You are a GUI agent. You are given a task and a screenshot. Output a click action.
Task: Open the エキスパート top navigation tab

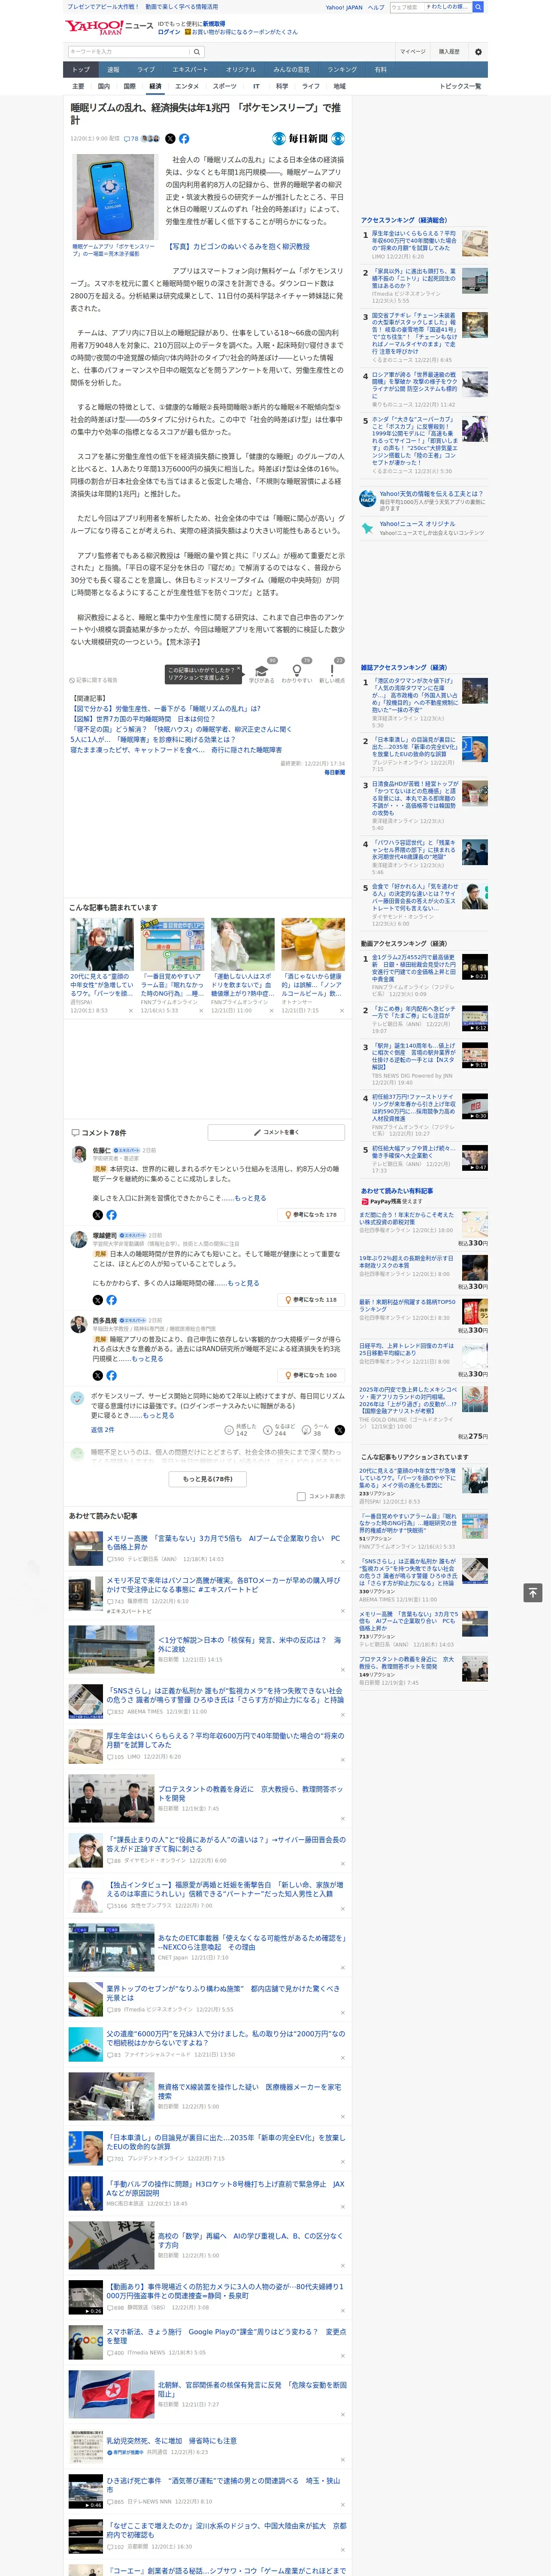pos(190,70)
